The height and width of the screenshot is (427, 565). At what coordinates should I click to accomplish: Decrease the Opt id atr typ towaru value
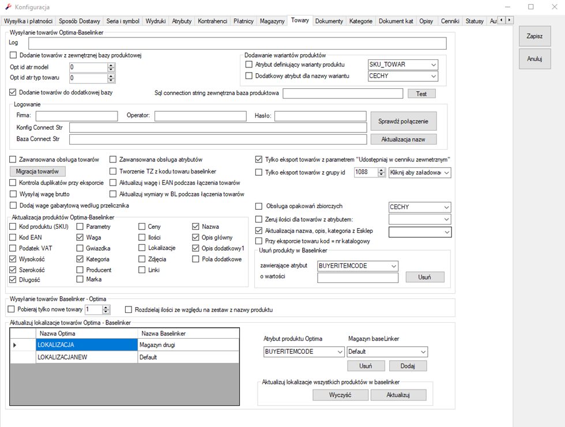pos(111,80)
